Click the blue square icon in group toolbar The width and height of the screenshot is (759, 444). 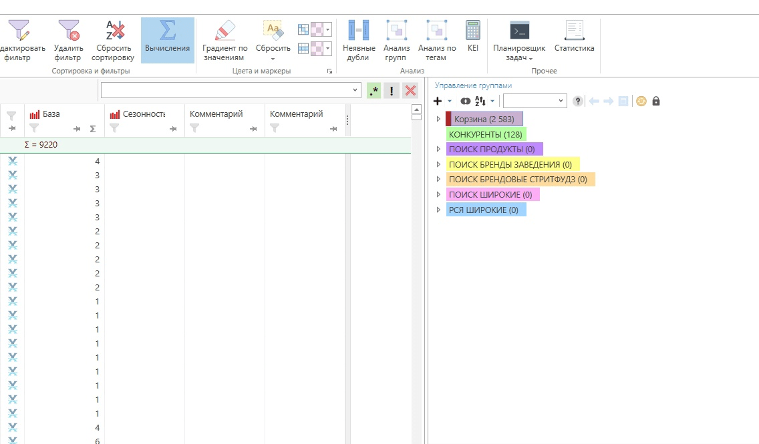[x=623, y=101]
